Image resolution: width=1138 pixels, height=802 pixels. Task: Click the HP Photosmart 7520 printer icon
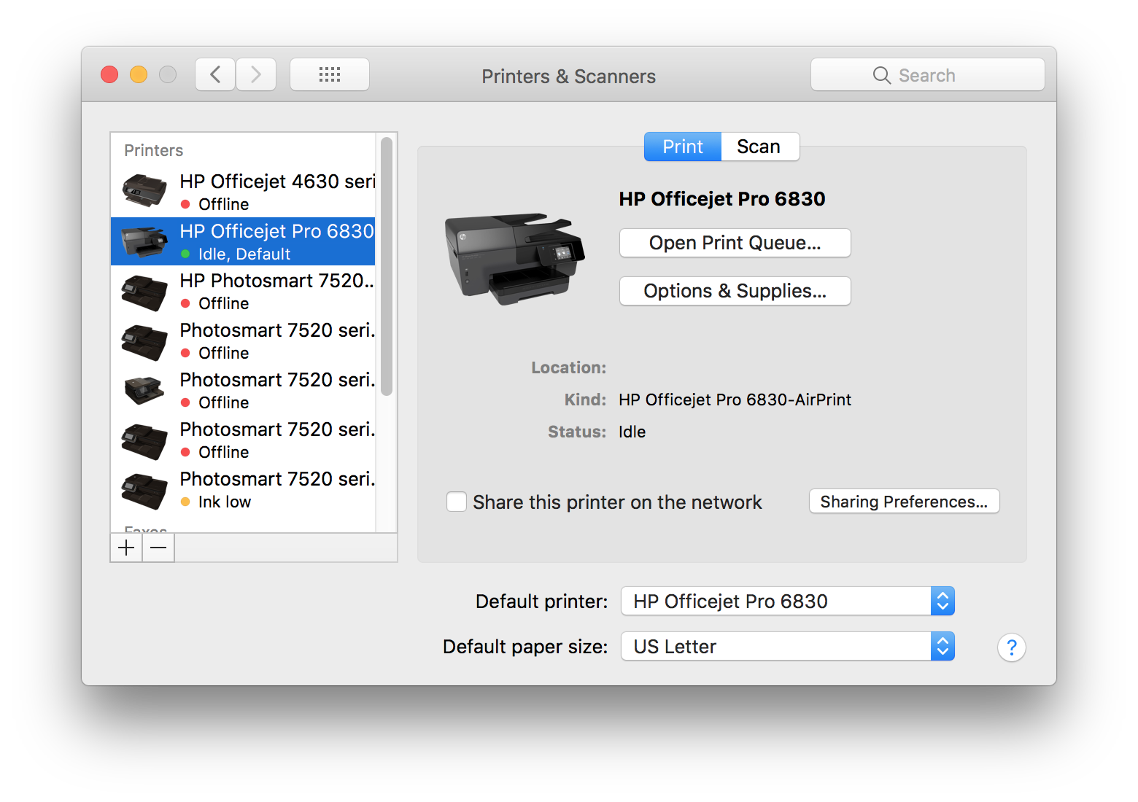click(144, 292)
